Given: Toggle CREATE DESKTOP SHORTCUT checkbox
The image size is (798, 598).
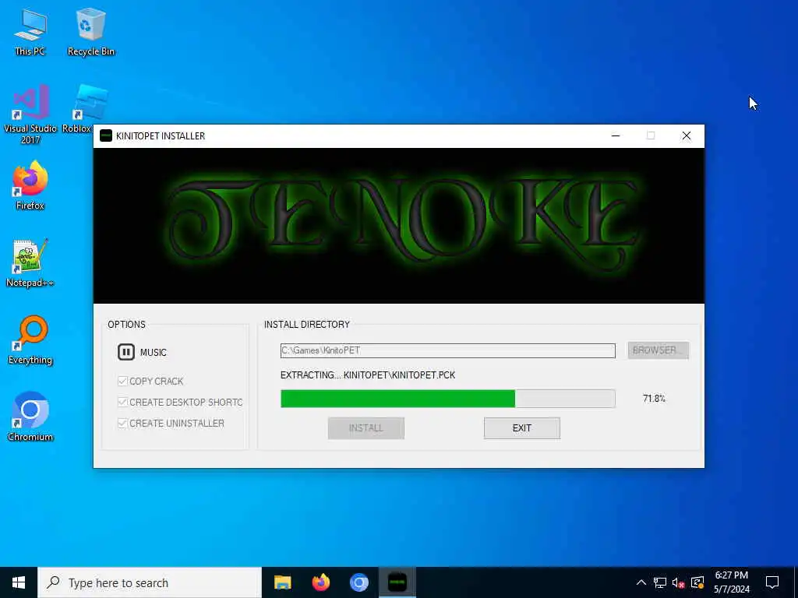Looking at the screenshot, I should (x=122, y=402).
